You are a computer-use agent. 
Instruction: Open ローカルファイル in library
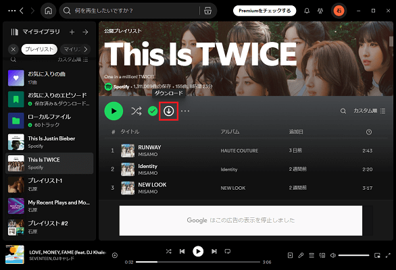(49, 121)
